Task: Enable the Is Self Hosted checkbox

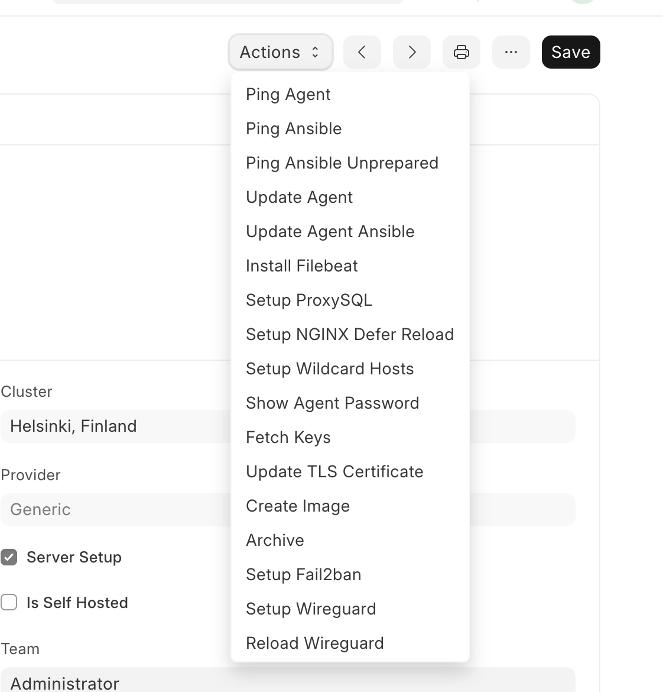Action: pyautogui.click(x=9, y=603)
